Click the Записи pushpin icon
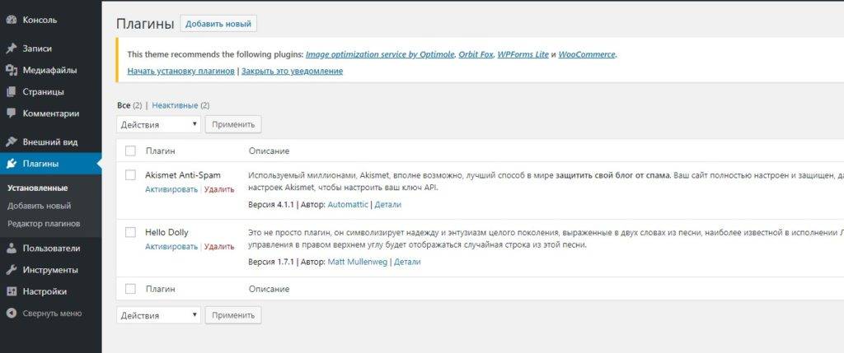Screen dimensions: 844x353 click(x=12, y=49)
